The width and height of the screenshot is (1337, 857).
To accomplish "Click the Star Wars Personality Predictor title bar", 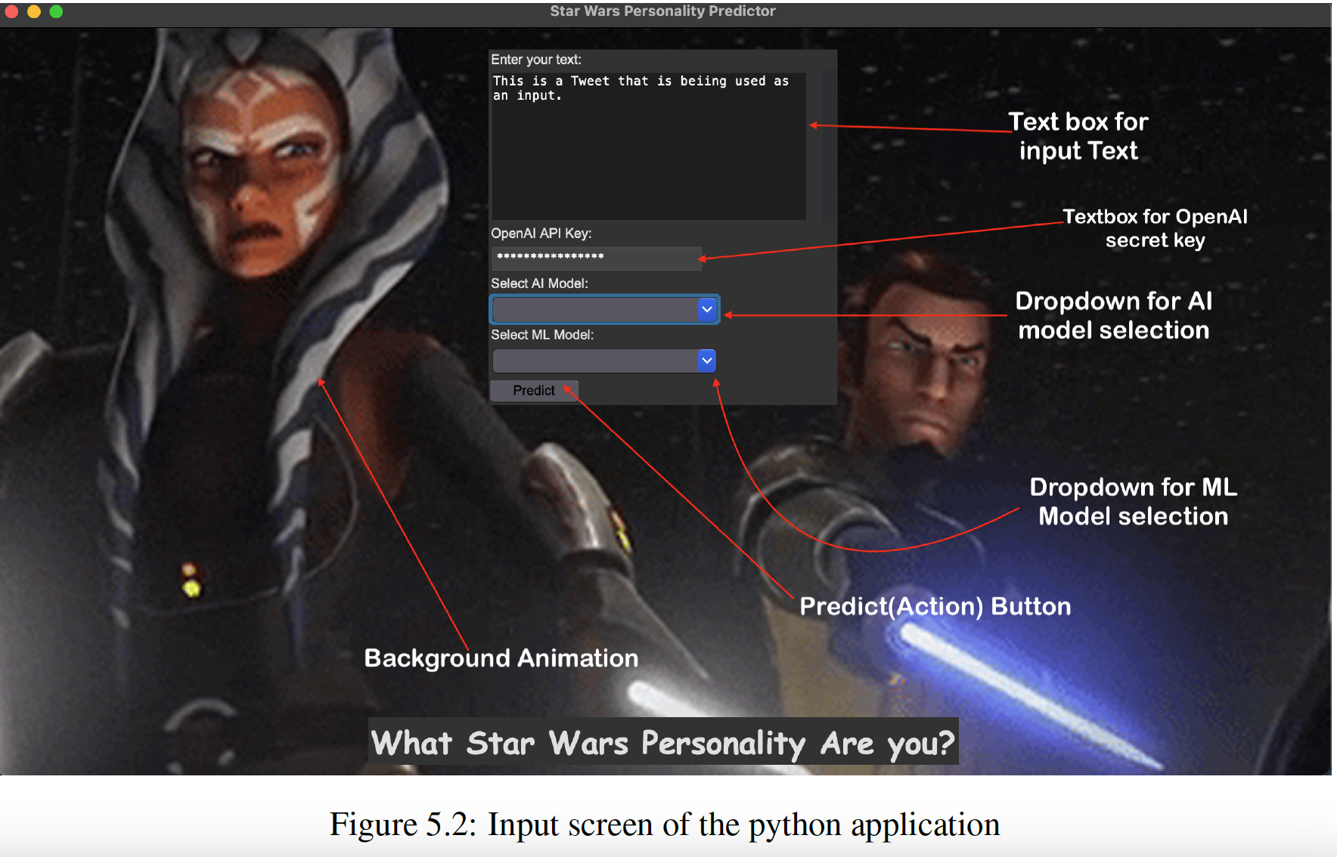I will pos(662,11).
